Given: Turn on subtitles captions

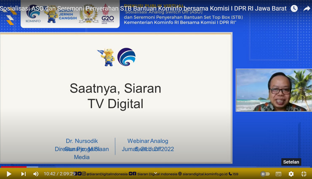Looking at the screenshot, I should click(278, 174).
